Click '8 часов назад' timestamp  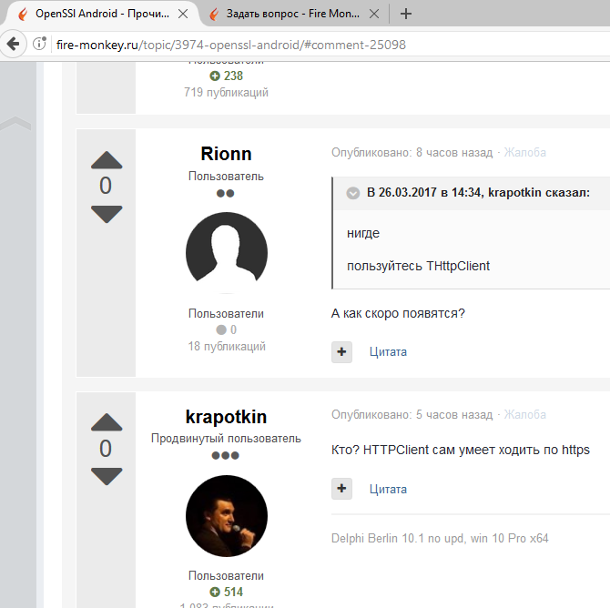(454, 153)
